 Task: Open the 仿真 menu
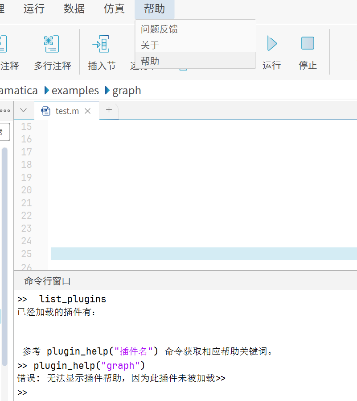[x=114, y=9]
